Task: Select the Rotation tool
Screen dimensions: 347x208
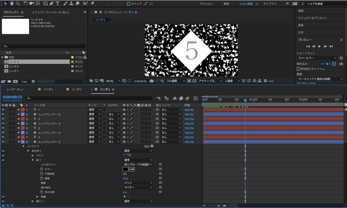Action: pyautogui.click(x=25, y=3)
